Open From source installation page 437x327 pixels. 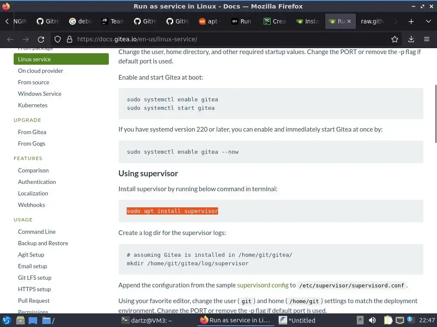tap(33, 82)
